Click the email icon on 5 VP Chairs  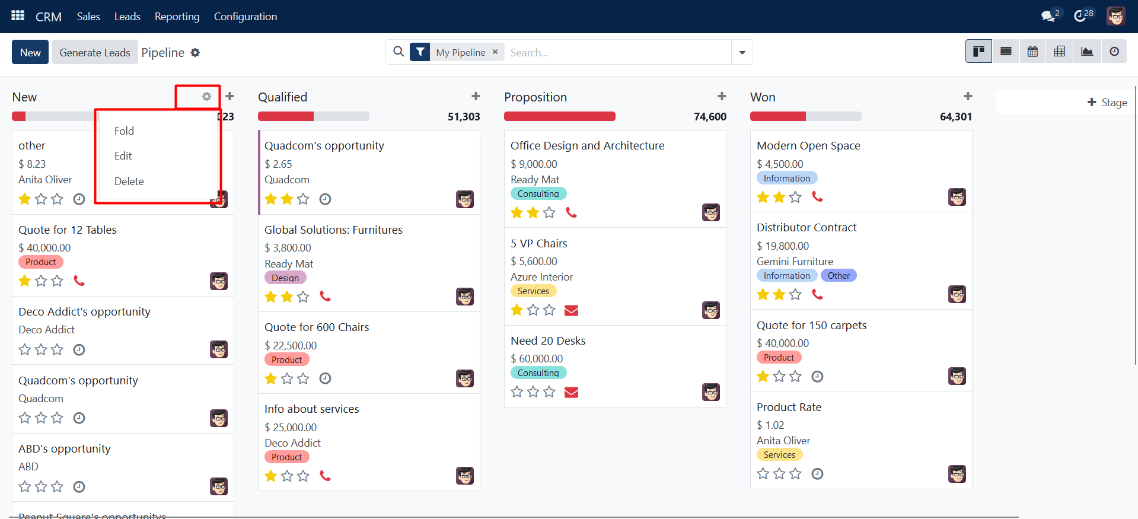click(x=571, y=310)
